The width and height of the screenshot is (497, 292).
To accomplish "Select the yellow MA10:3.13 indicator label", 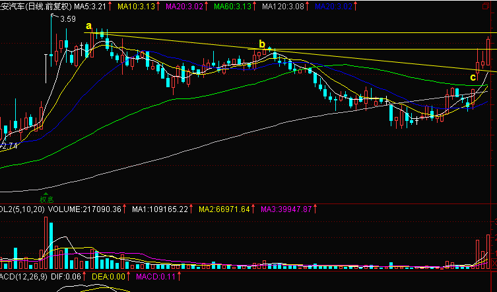I will coord(137,6).
